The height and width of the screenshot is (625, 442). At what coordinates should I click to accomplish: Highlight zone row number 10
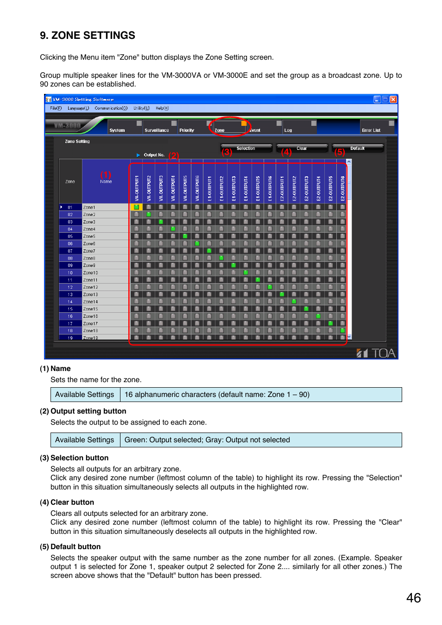pyautogui.click(x=70, y=272)
